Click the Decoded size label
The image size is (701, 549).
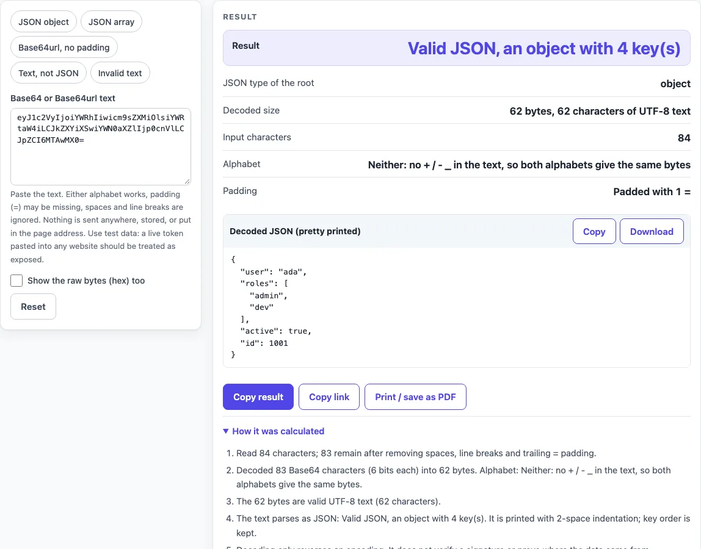(251, 110)
